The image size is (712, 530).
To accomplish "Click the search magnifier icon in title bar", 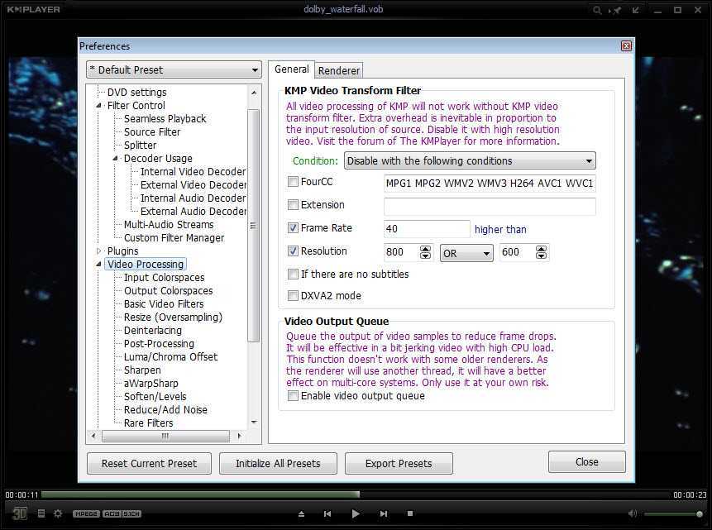I will (x=597, y=10).
